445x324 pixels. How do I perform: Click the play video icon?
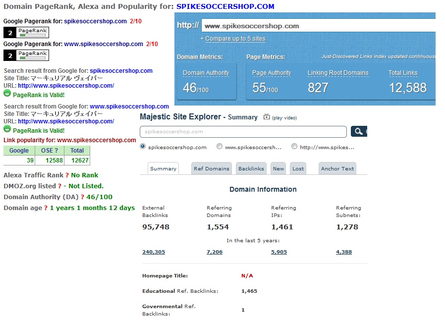(x=267, y=116)
